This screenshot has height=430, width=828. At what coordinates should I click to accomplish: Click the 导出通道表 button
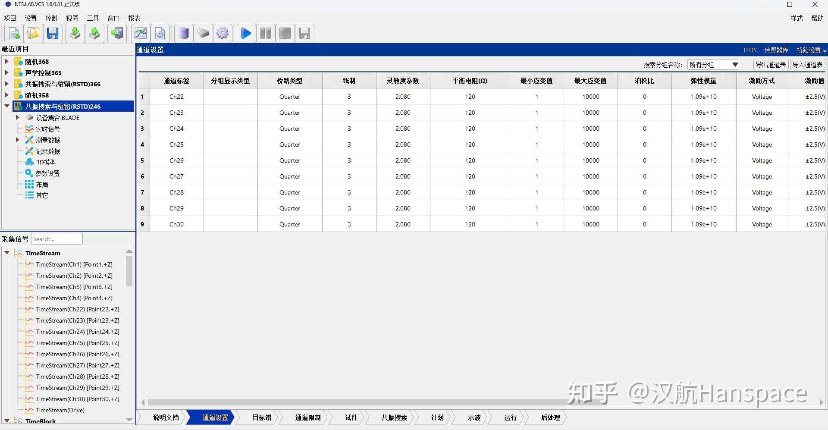[770, 64]
